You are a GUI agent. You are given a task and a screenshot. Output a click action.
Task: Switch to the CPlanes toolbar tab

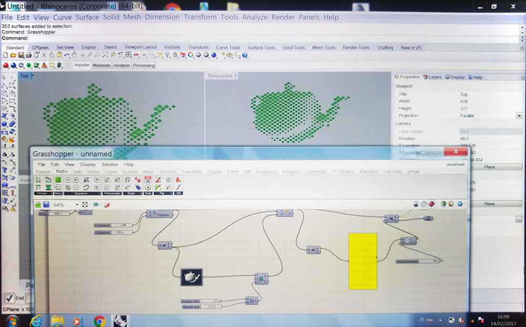40,48
